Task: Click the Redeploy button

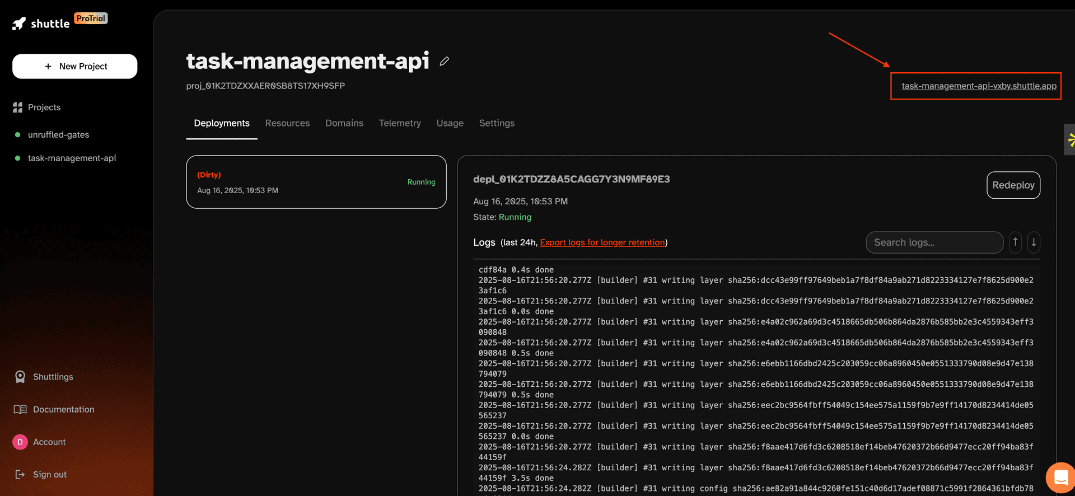Action: (x=1013, y=185)
